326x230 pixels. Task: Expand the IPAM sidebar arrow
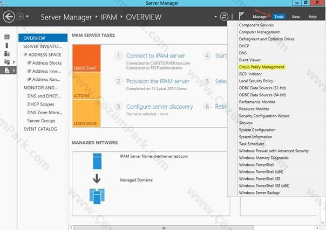pyautogui.click(x=14, y=71)
